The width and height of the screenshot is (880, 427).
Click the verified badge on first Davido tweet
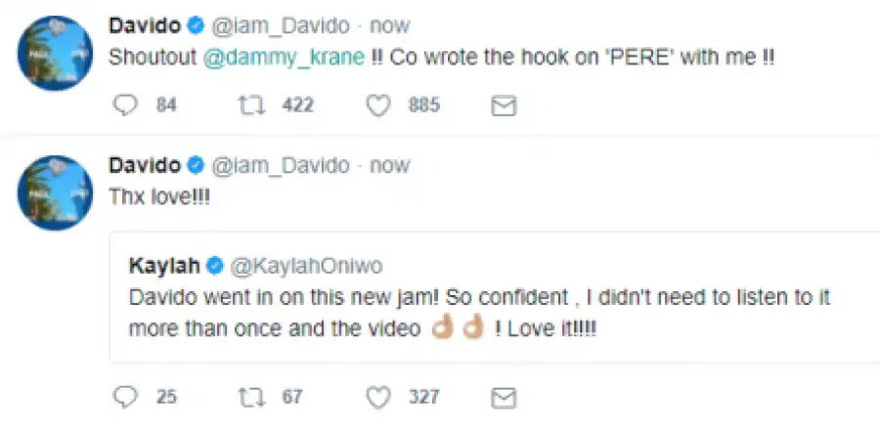tap(196, 24)
